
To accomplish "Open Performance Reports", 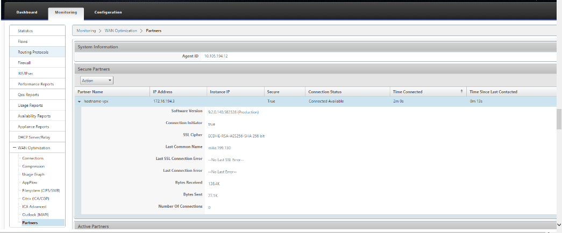I will pyautogui.click(x=37, y=84).
